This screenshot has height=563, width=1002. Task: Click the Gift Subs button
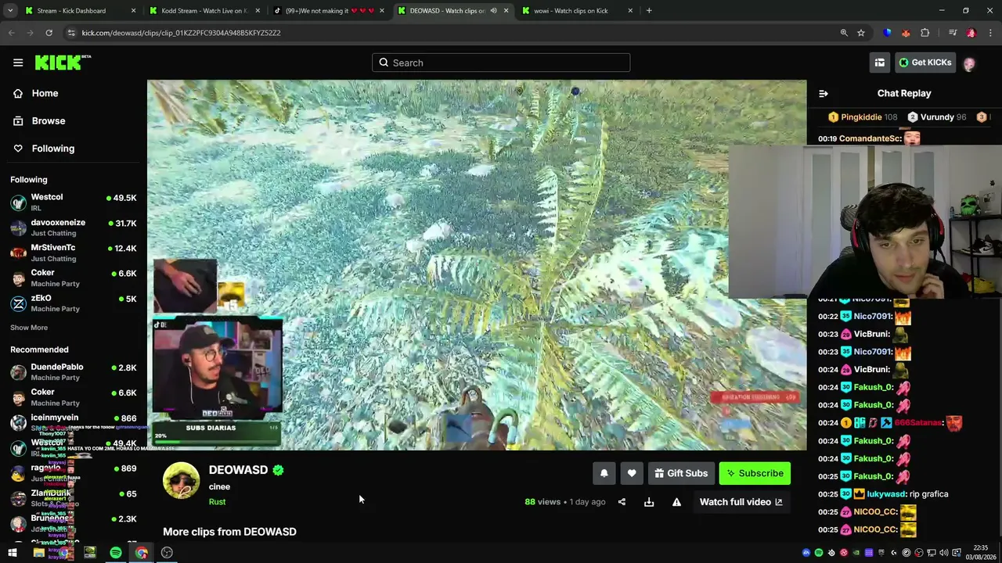[x=681, y=473]
